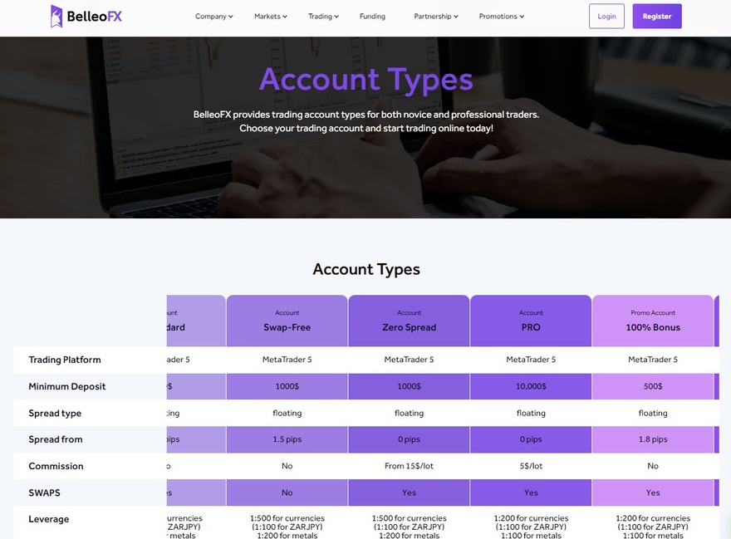Select the 100% Bonus promo account header

(653, 321)
